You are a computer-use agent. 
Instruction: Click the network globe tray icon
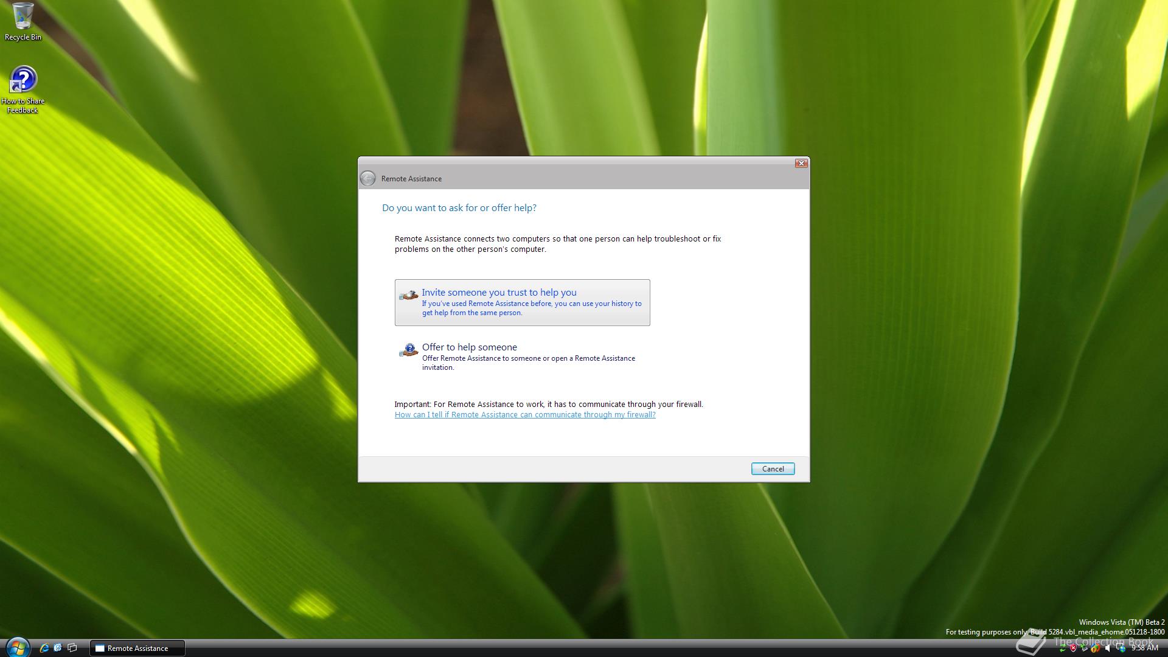coord(1121,648)
